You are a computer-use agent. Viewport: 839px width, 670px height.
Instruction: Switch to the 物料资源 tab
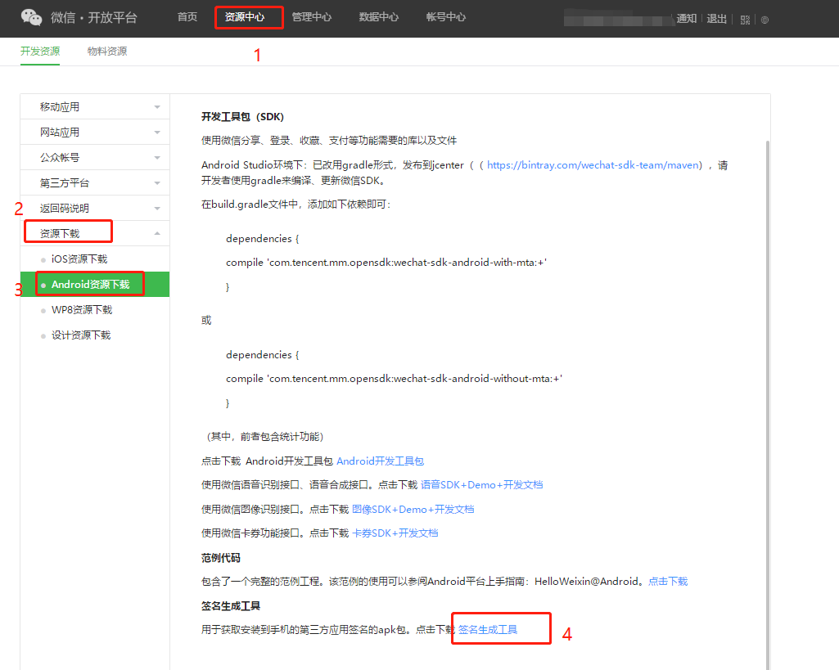(107, 52)
